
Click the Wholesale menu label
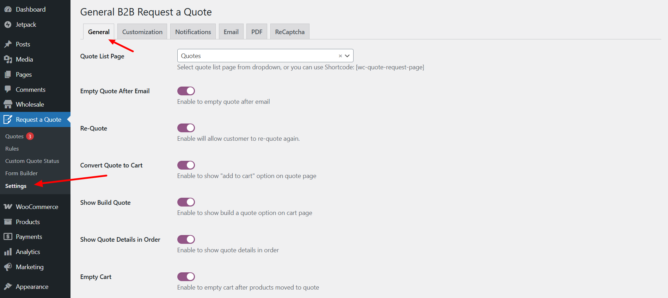click(x=30, y=104)
